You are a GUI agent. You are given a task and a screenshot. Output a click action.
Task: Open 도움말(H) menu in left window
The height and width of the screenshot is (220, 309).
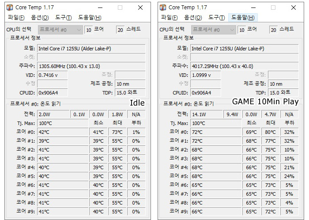click(90, 18)
